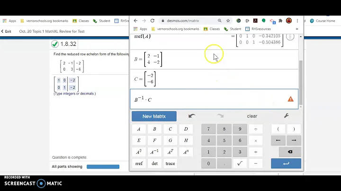
Task: Click the Desmos expression list scrollbar thumb
Action: [x=301, y=82]
